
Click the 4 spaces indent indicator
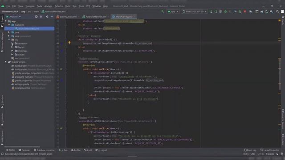click(270, 154)
